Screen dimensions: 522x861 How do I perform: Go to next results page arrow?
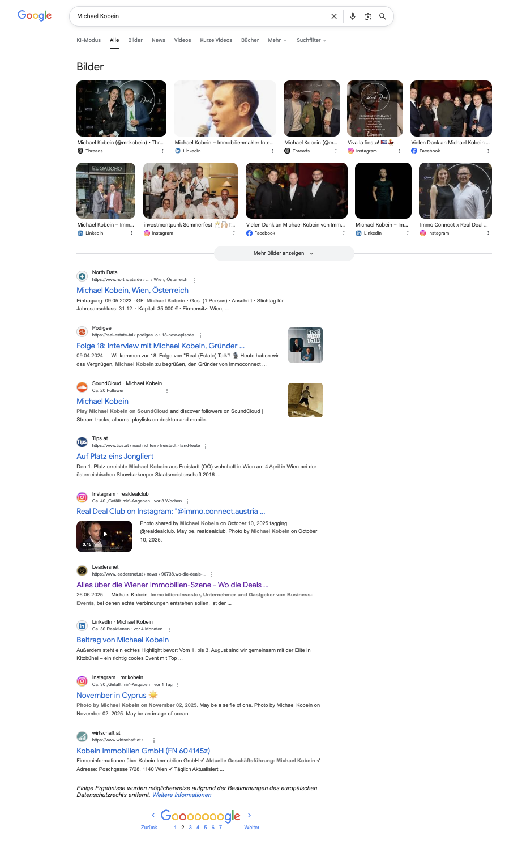point(249,815)
